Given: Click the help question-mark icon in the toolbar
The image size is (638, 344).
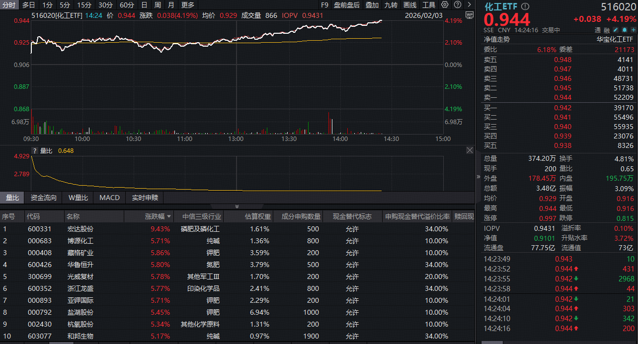Looking at the screenshot, I should pyautogui.click(x=458, y=4).
